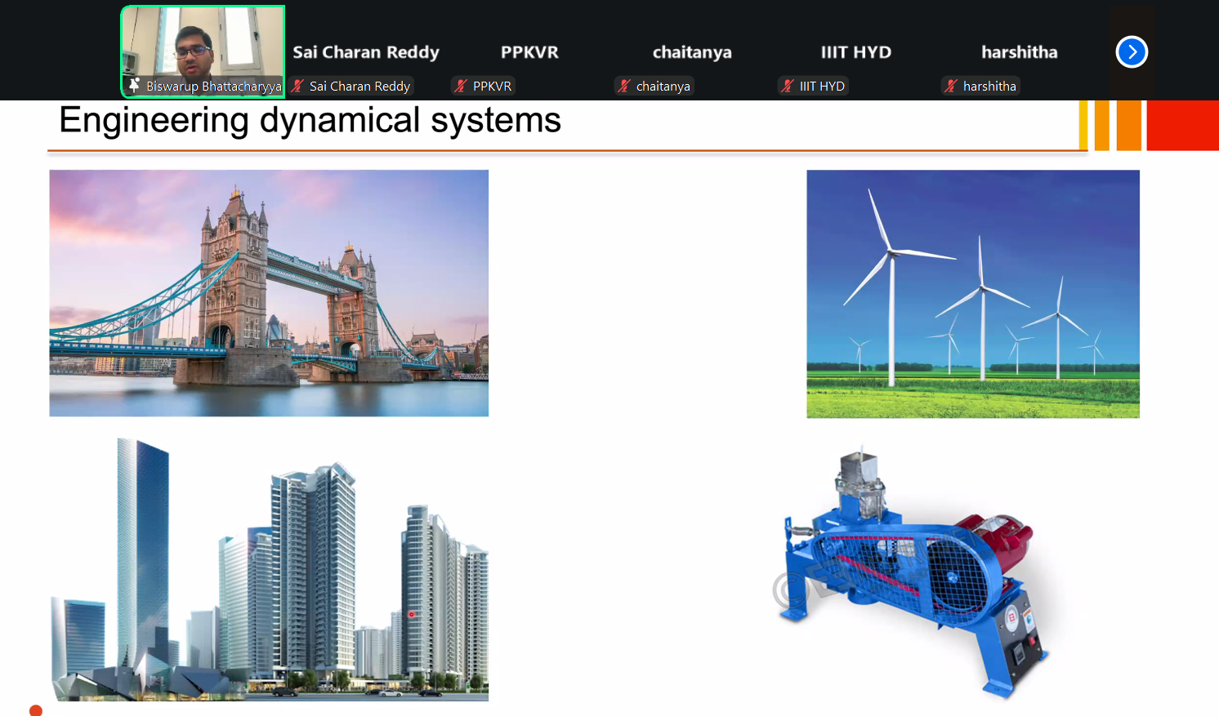Select the chaitanya participant tile
Image resolution: width=1219 pixels, height=716 pixels.
click(x=692, y=52)
